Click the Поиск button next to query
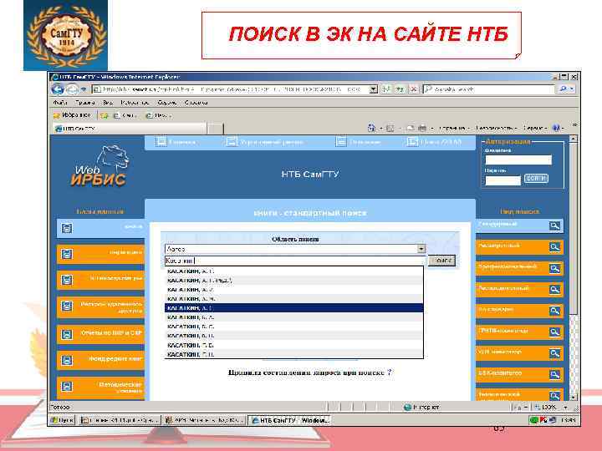Image resolution: width=602 pixels, height=451 pixels. coord(441,261)
